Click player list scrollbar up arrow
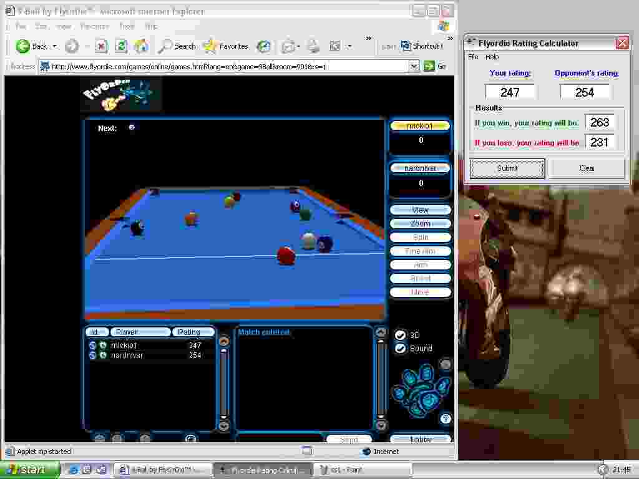Viewport: 639px width, 479px height. 224,341
